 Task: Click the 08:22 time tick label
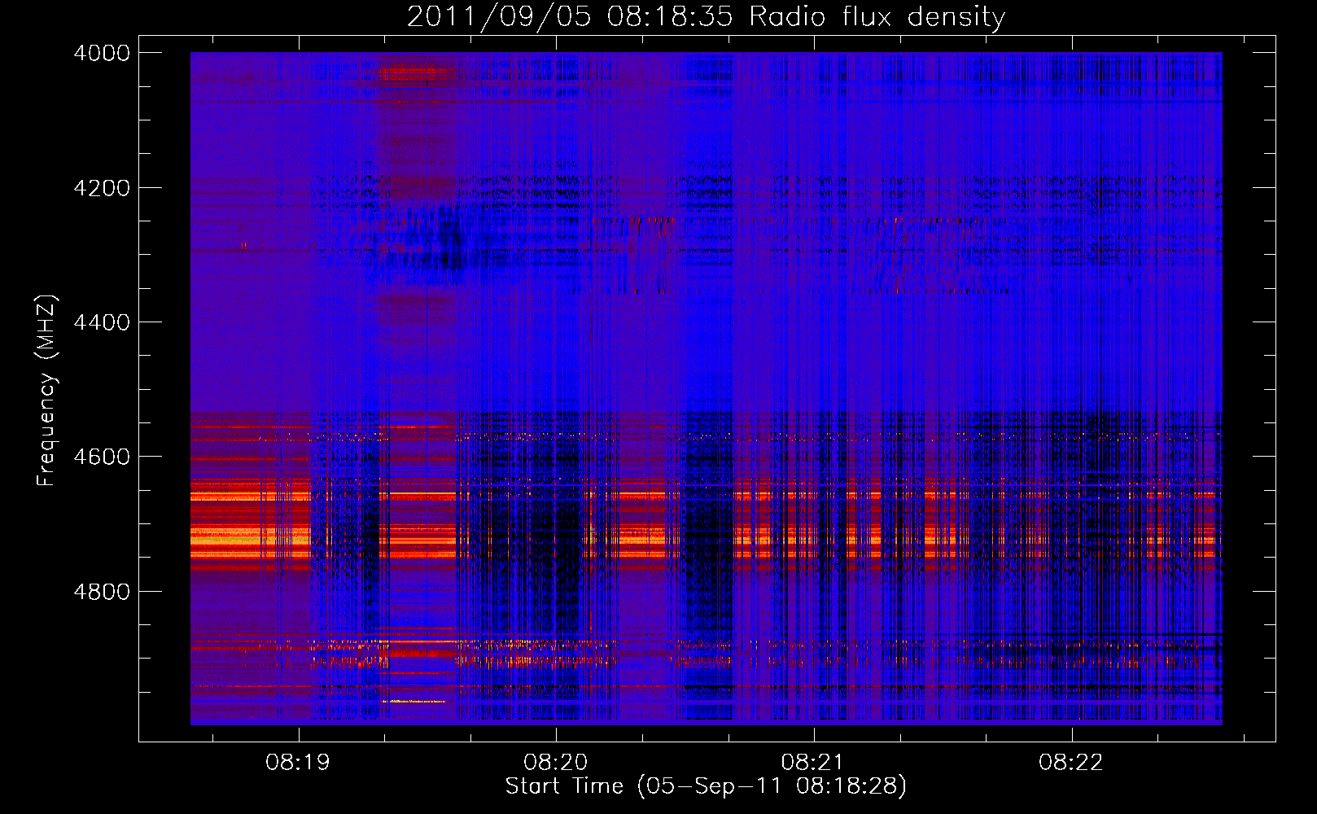(1071, 763)
